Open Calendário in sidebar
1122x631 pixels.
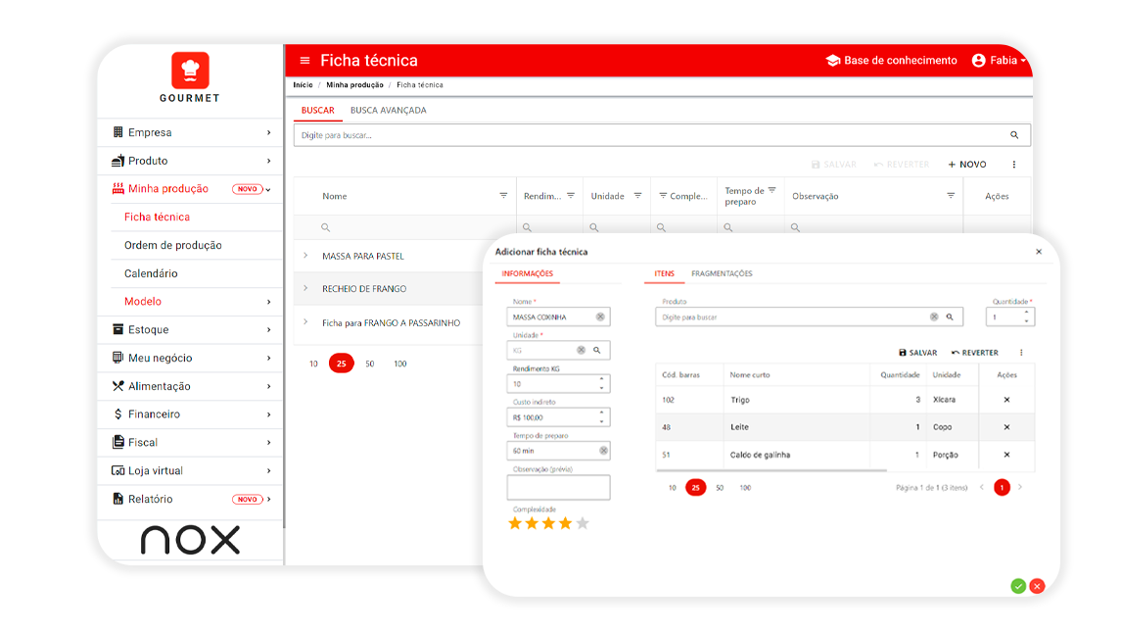(151, 273)
